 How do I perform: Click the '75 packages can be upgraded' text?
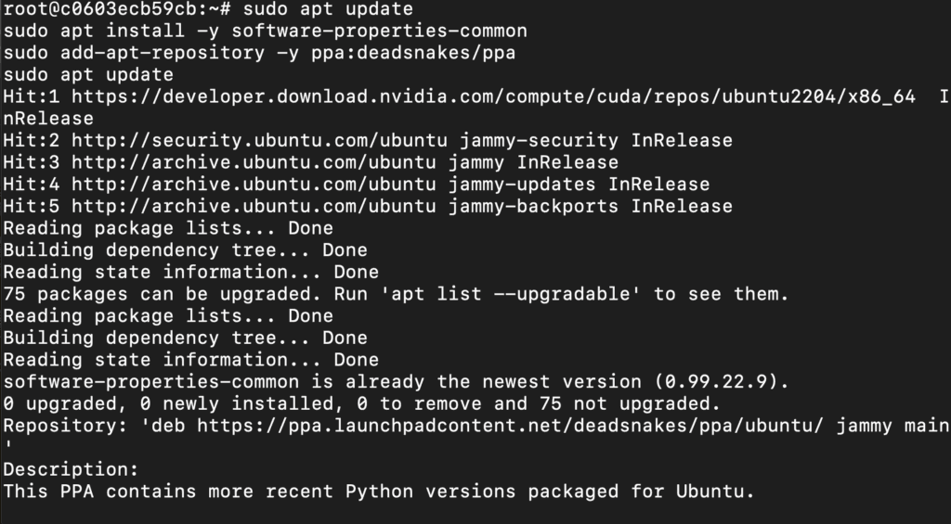pos(165,294)
